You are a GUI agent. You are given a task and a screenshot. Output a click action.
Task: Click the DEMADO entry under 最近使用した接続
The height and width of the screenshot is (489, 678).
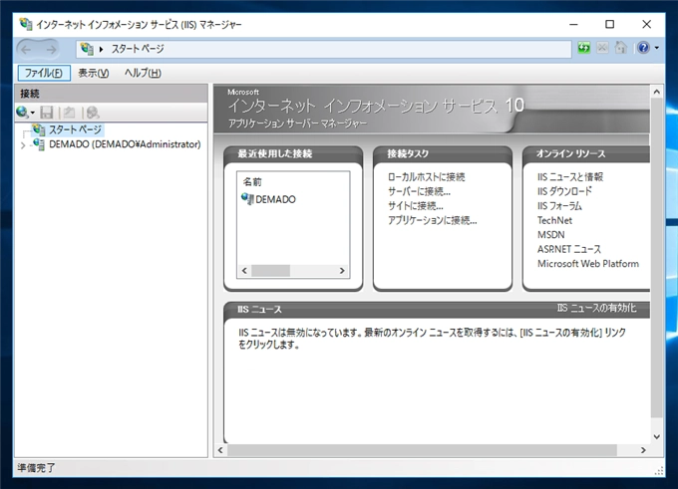point(275,199)
